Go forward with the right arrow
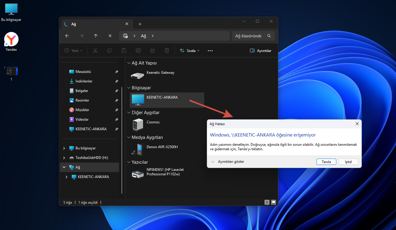 click(x=82, y=36)
